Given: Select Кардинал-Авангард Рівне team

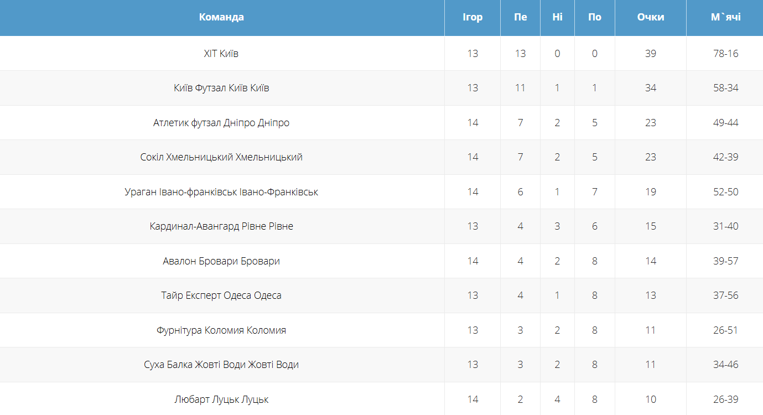Looking at the screenshot, I should pyautogui.click(x=221, y=226).
